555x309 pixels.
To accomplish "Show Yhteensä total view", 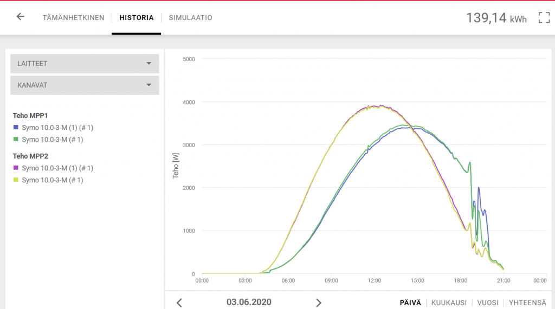I will 527,303.
